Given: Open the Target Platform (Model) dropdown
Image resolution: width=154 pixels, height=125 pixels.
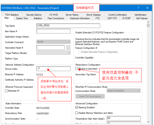Looking at the screenshot, I should click(x=54, y=53).
